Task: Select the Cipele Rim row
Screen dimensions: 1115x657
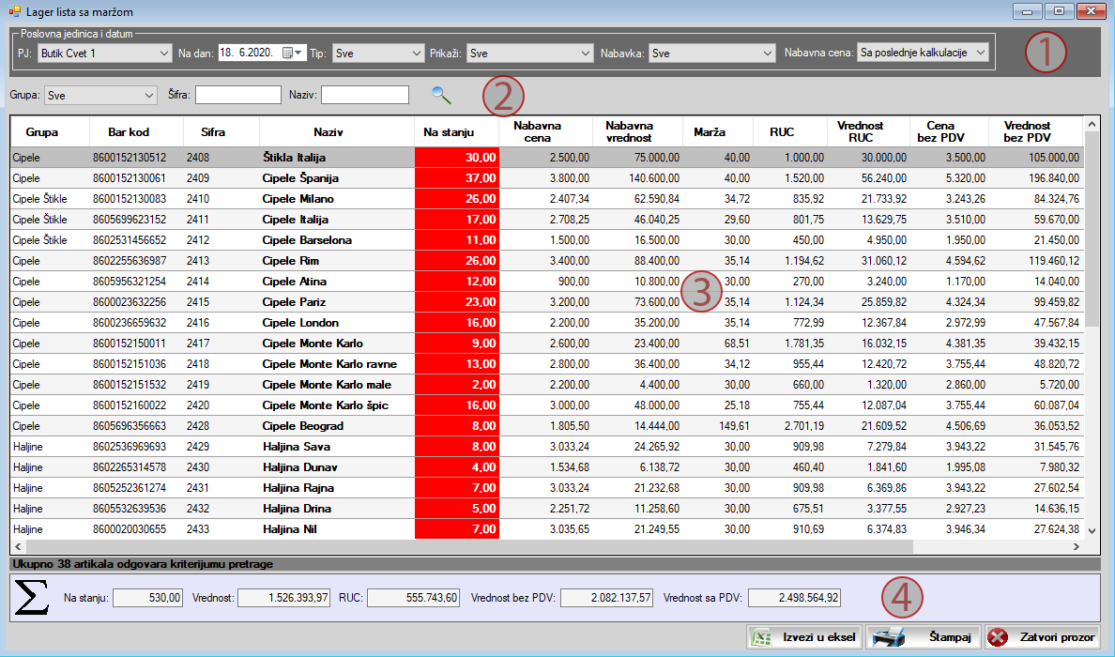Action: coord(547,260)
